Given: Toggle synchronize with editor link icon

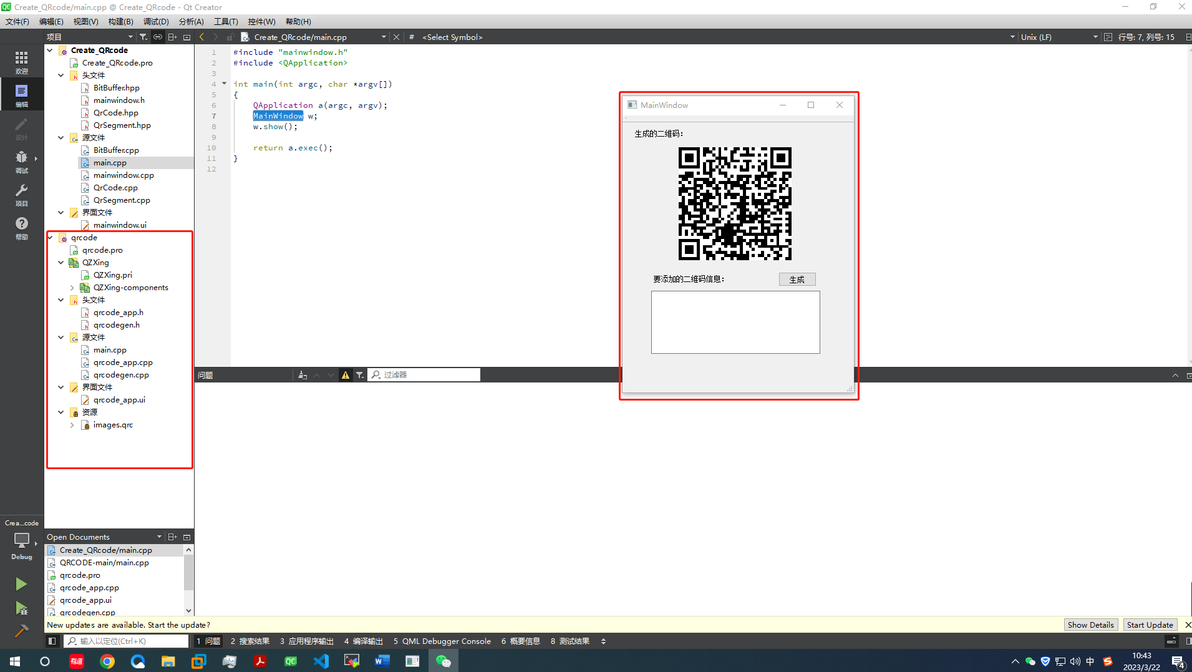Looking at the screenshot, I should coord(158,37).
